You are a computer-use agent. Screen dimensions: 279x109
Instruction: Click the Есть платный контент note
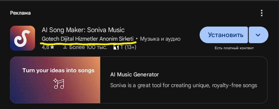234,48
